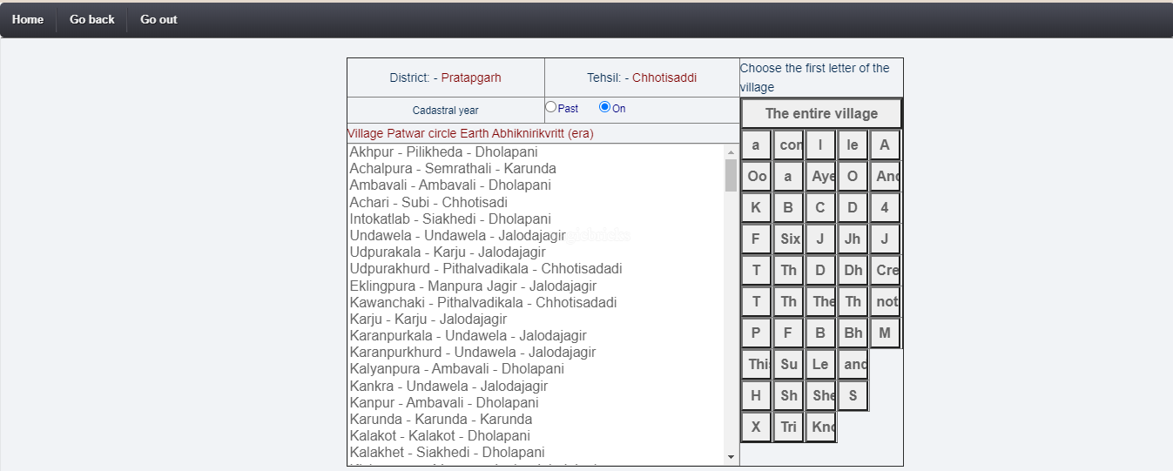Select Go out in the navigation bar
Screen dimensions: 1173x471
158,19
